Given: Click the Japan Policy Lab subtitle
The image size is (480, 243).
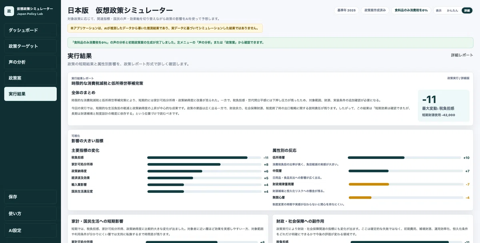Looking at the screenshot, I should pyautogui.click(x=29, y=14).
